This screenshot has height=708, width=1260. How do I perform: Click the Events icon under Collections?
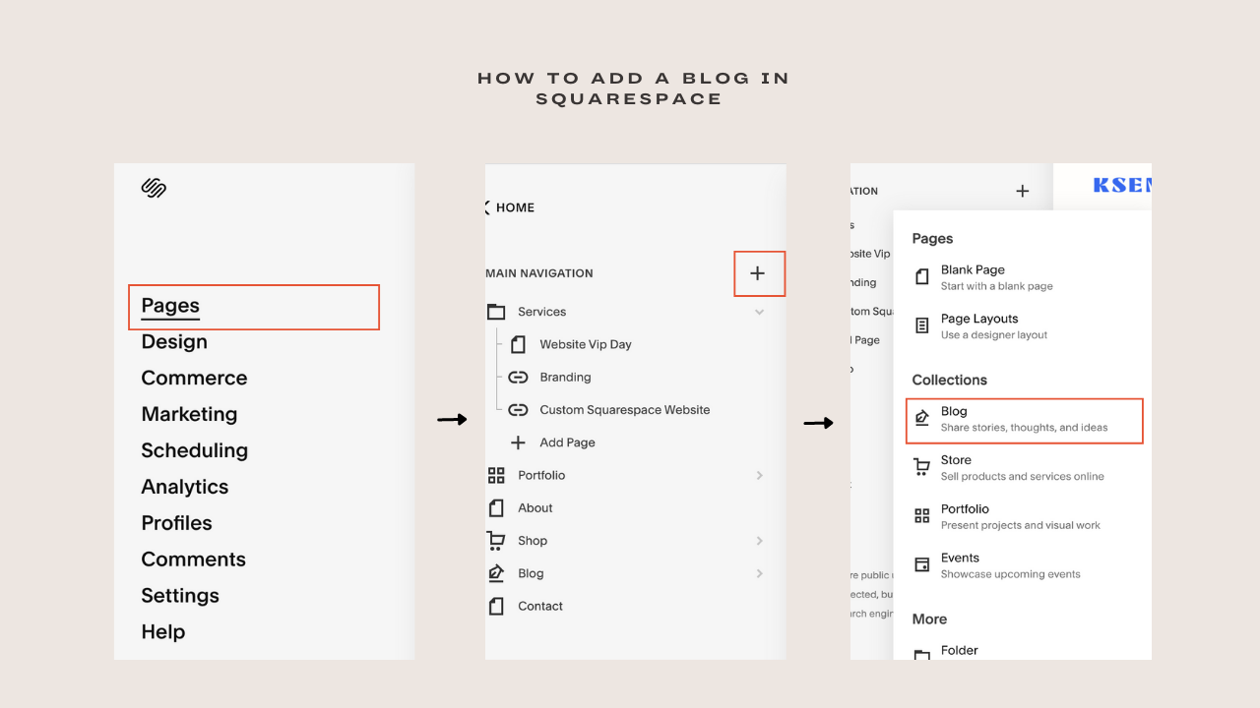pyautogui.click(x=921, y=564)
